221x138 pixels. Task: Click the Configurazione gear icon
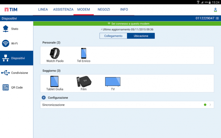tap(44, 97)
